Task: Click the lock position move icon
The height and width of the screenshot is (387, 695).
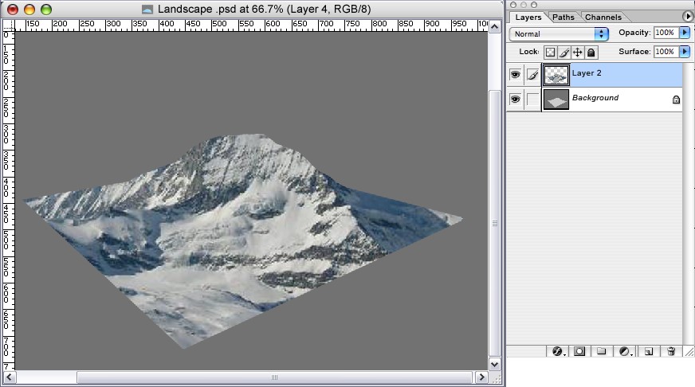Action: point(578,53)
